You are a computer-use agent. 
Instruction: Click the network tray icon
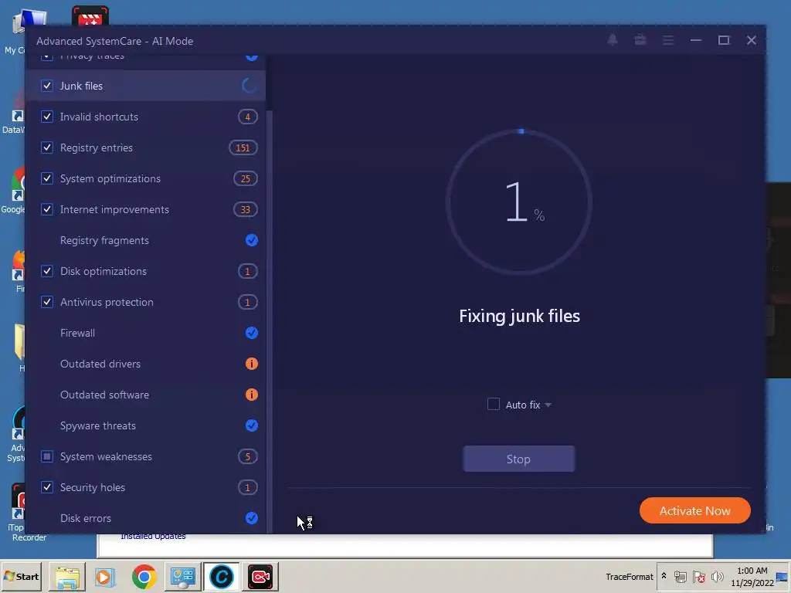click(681, 576)
